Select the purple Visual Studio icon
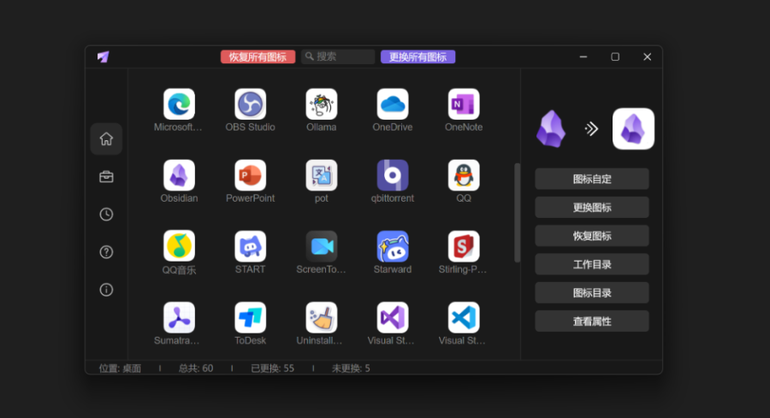This screenshot has height=418, width=770. click(x=393, y=317)
